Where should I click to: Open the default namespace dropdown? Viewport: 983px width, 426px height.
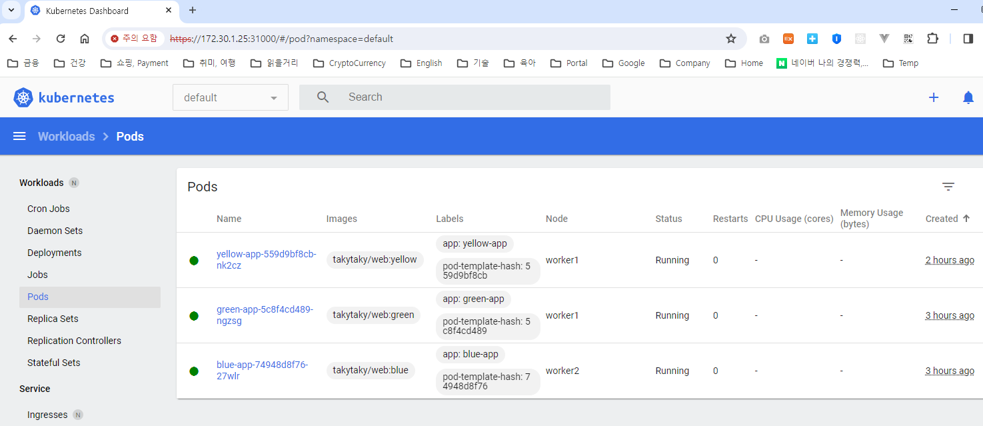(x=231, y=97)
